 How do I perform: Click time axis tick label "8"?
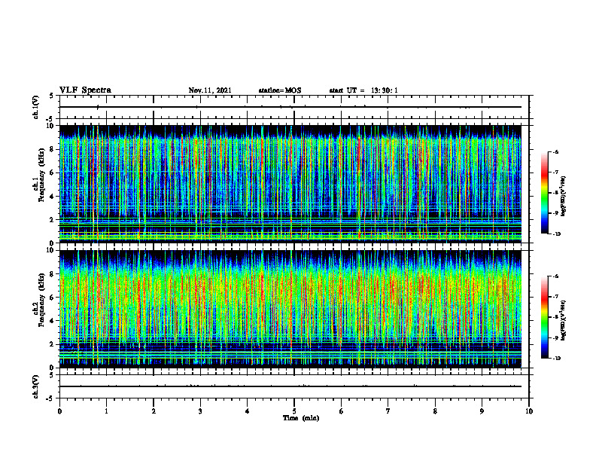tap(435, 411)
